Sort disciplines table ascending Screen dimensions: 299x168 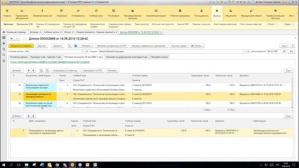[x=41, y=70]
